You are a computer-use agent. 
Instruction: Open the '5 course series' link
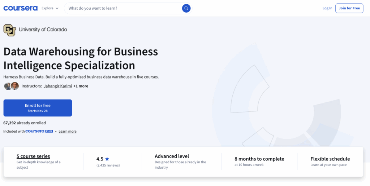(33, 156)
